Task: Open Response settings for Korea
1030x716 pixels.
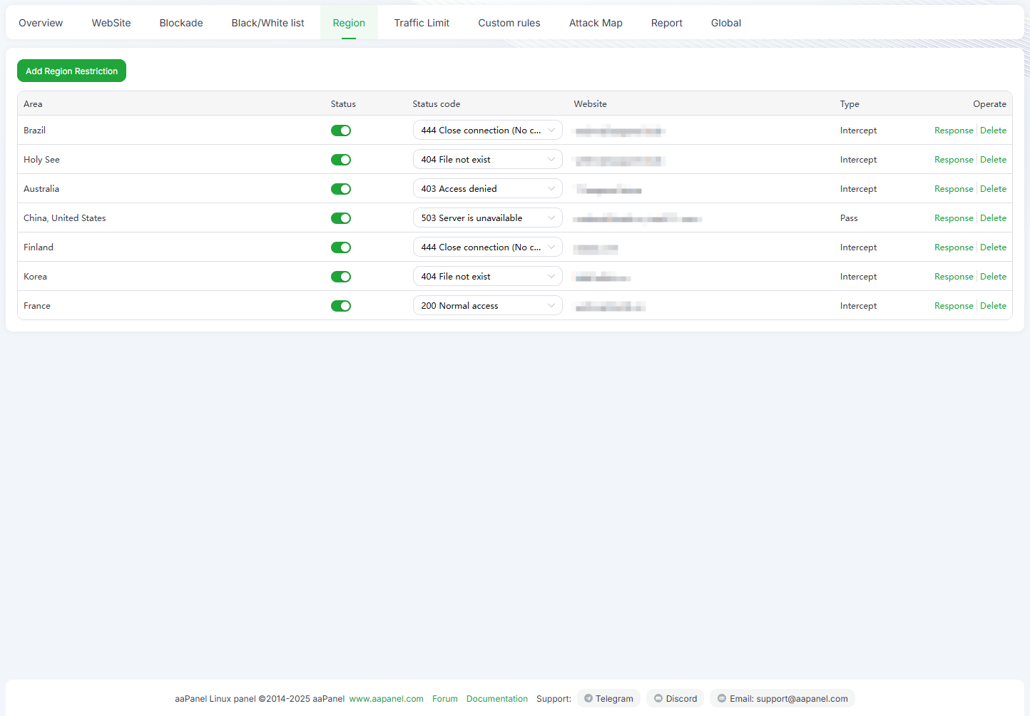Action: click(954, 277)
